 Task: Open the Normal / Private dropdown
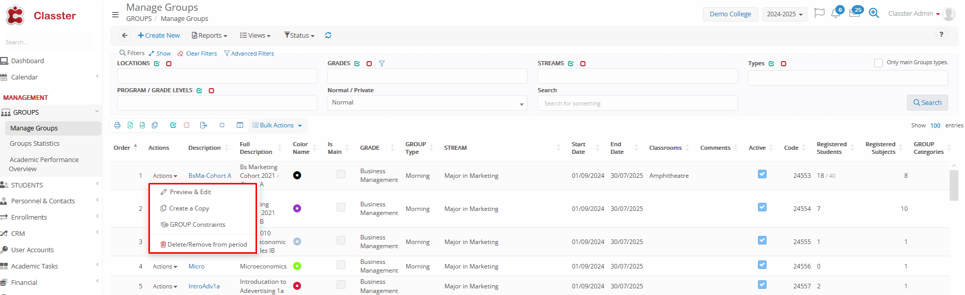[x=426, y=103]
